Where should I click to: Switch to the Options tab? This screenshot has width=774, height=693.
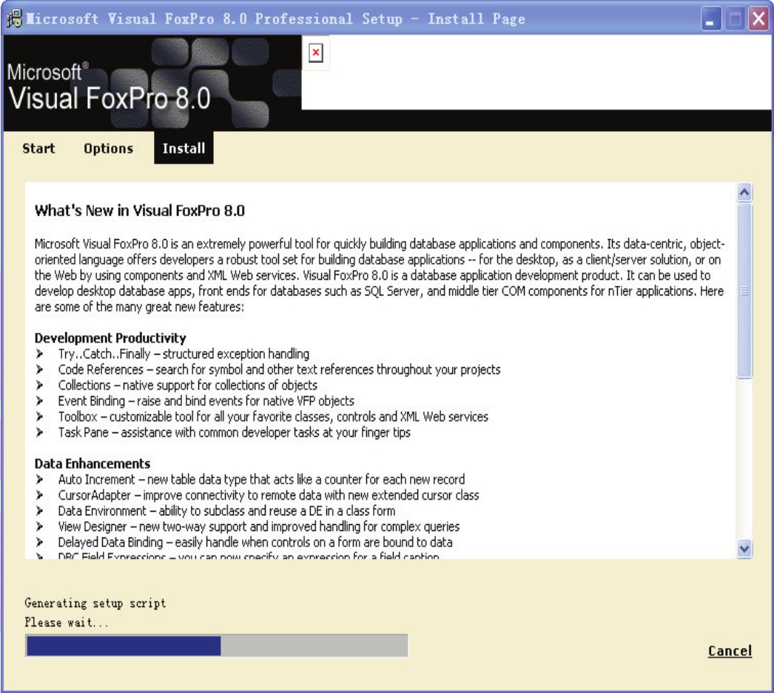pos(108,148)
